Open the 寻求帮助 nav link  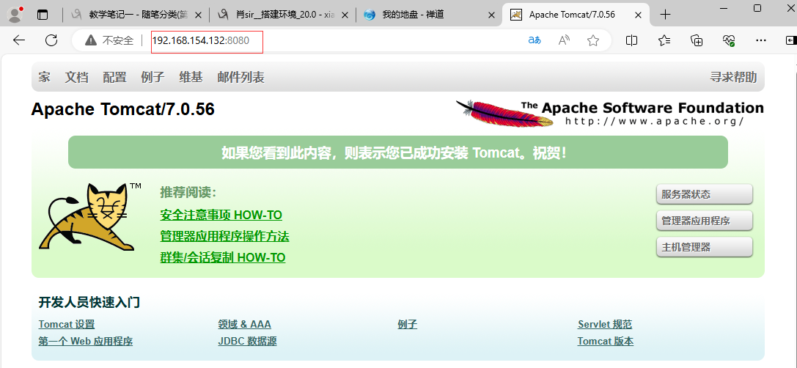tap(733, 77)
